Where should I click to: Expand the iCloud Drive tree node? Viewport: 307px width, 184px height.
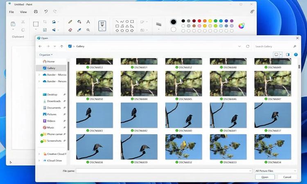[x=39, y=161]
